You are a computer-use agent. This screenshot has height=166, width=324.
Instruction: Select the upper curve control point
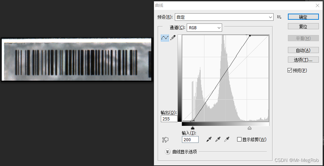250,36
